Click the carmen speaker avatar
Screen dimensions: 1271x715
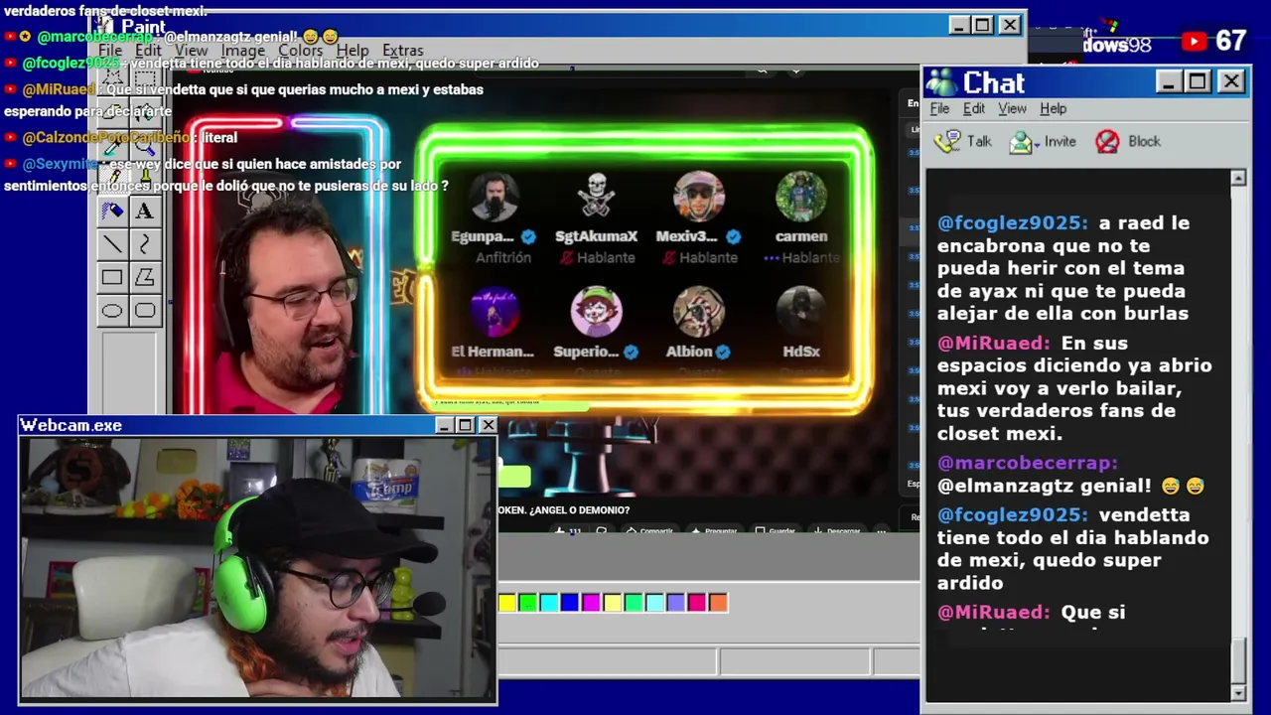801,197
